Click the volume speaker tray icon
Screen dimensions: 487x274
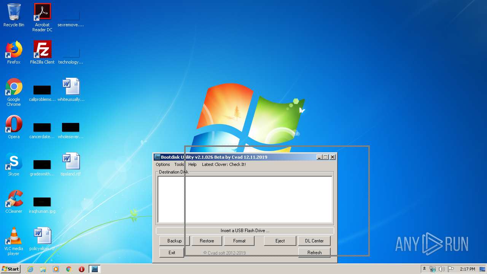(441, 269)
